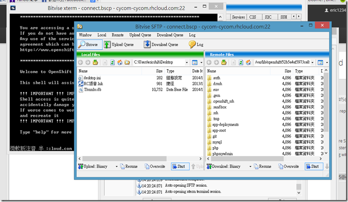Image resolution: width=348 pixels, height=202 pixels.
Task: Open the Log menu
Action: tap(192, 35)
